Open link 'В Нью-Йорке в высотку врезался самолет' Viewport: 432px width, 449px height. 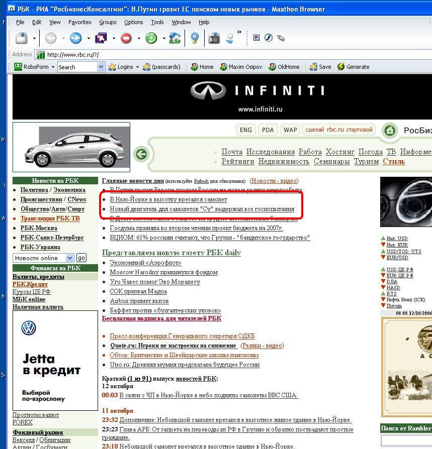pos(168,199)
